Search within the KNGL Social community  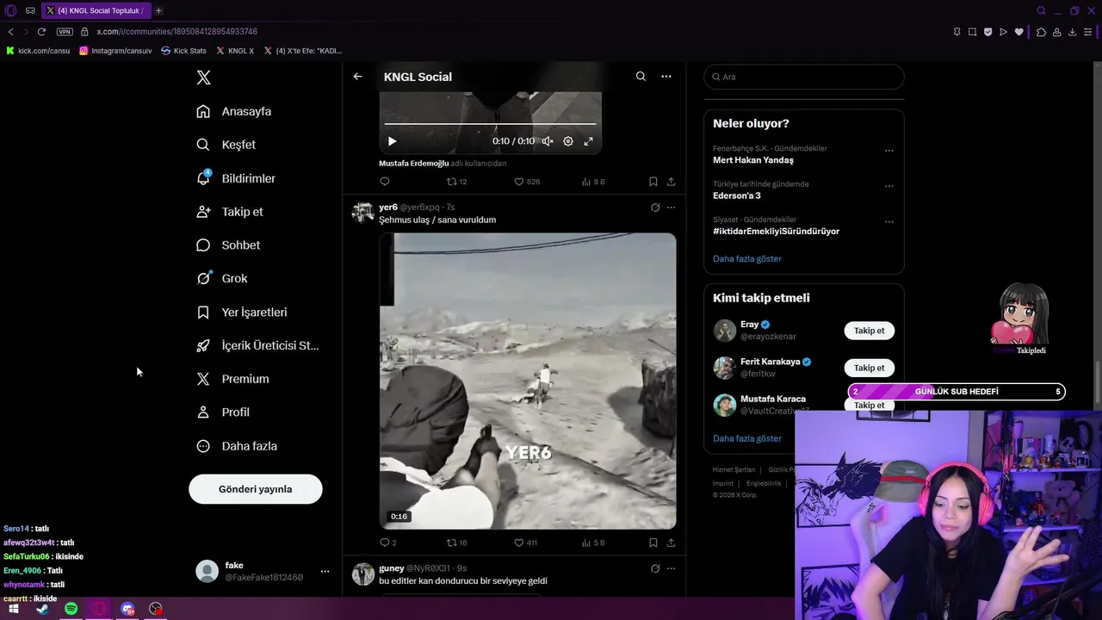click(x=641, y=77)
